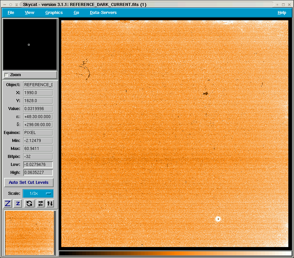The height and width of the screenshot is (258, 294).
Task: Click the window menu icon in title bar
Action: pos(4,5)
